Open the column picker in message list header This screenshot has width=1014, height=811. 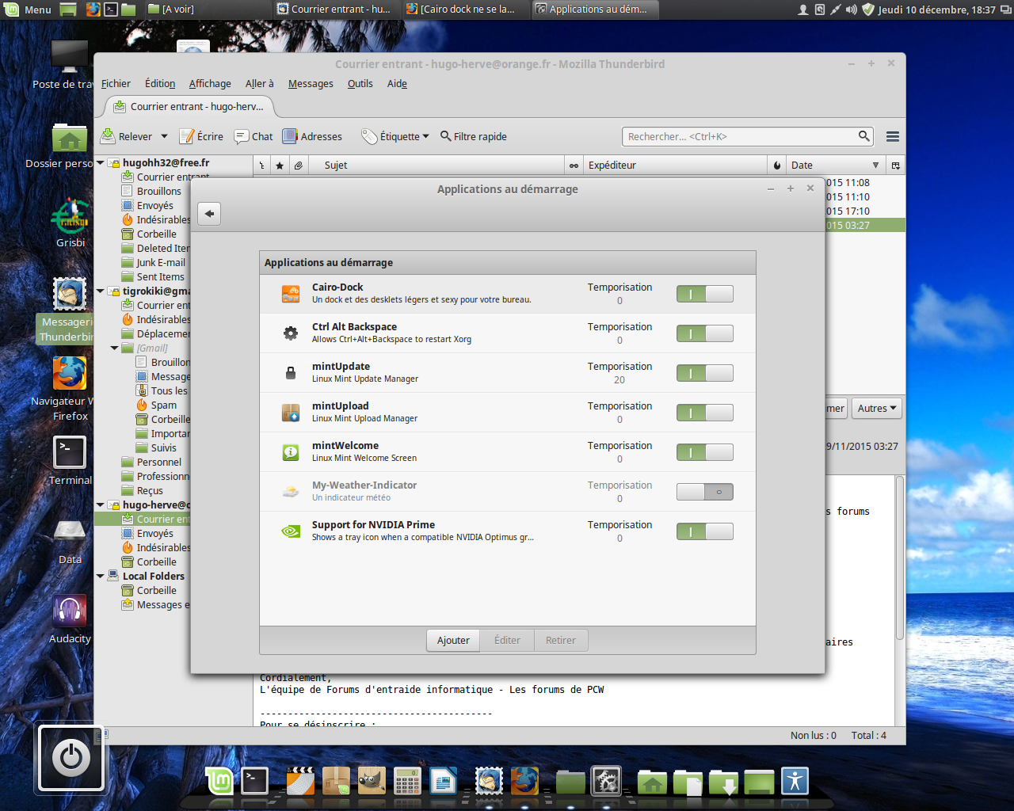[x=896, y=165]
